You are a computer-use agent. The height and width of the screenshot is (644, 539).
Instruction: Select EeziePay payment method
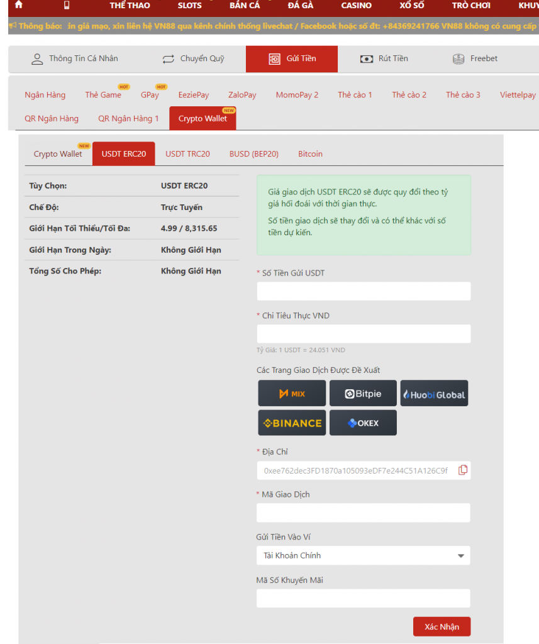(x=194, y=95)
